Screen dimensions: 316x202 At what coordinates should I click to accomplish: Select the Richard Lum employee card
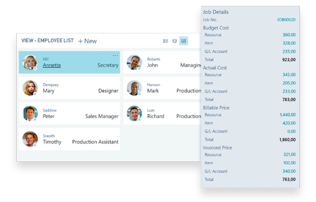click(162, 113)
